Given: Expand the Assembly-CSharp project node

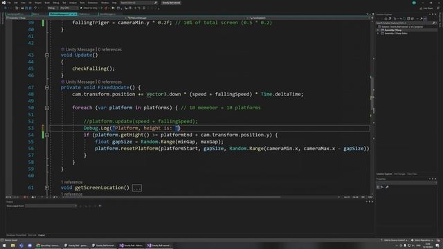Looking at the screenshot, I should pos(378,30).
